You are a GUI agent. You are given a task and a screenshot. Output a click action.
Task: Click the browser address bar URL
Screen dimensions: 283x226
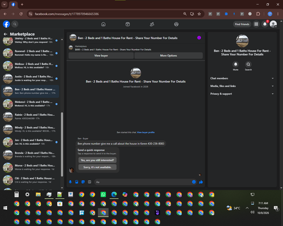pos(67,14)
